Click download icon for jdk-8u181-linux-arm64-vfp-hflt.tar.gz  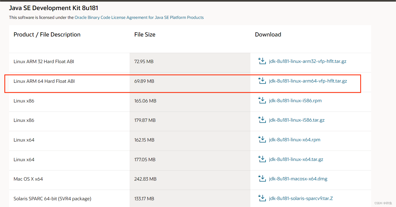(262, 81)
